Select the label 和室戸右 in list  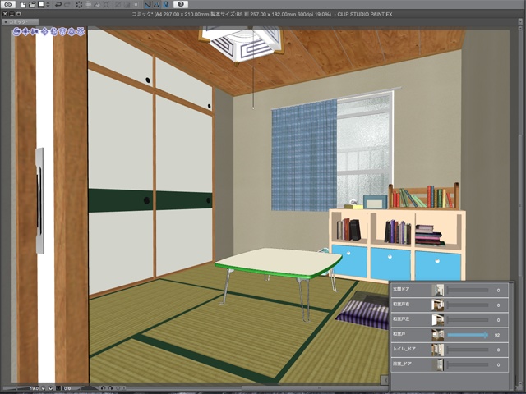click(400, 305)
